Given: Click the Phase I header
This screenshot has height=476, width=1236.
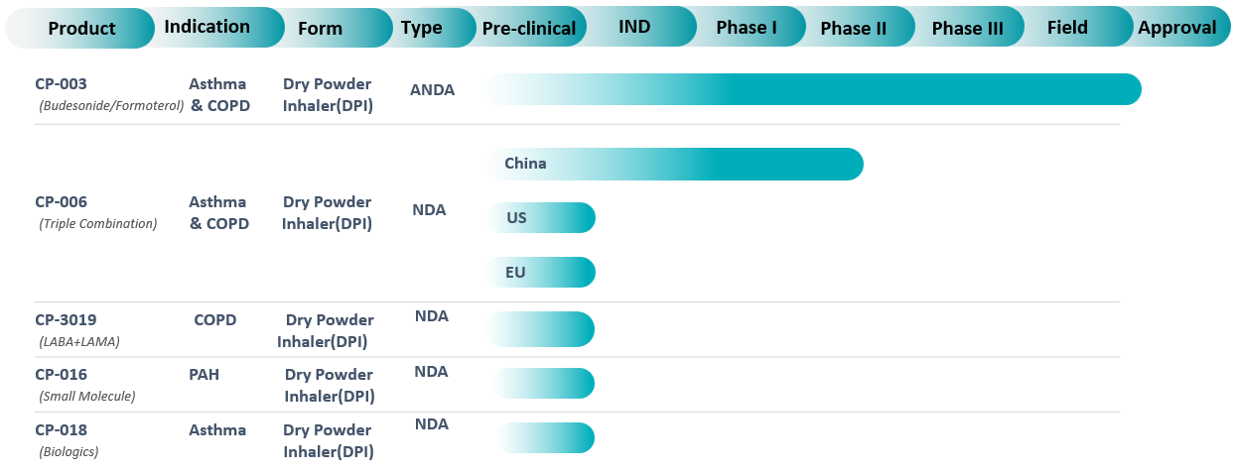Looking at the screenshot, I should tap(747, 28).
